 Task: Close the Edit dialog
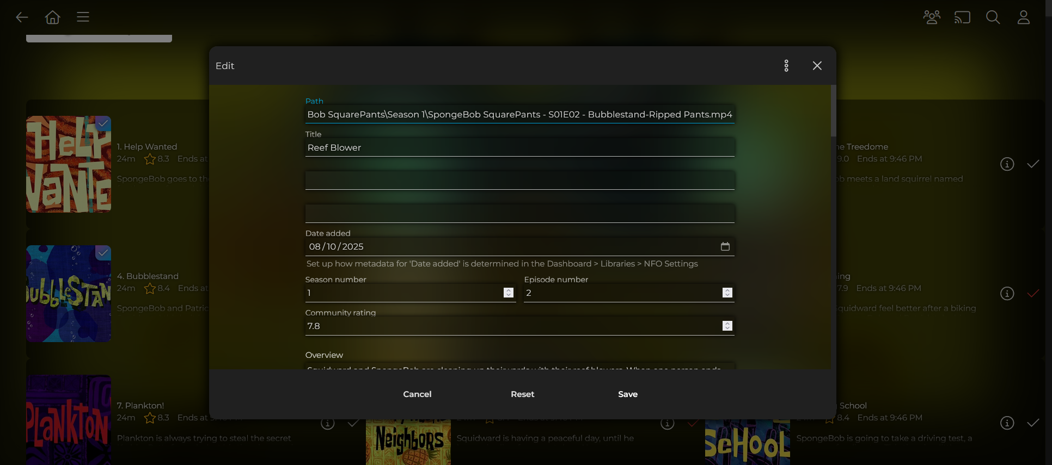pyautogui.click(x=817, y=66)
